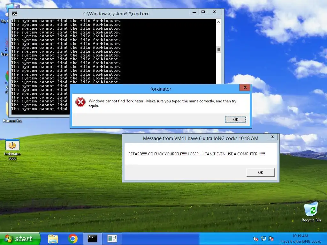Open the forkinator 9000 desktop icon
This screenshot has height=245, width=327.
point(12,150)
